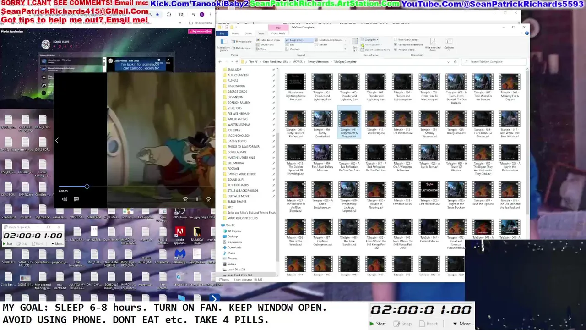This screenshot has height=330, width=586.
Task: Start the bottom-right stopwatch
Action: (378, 324)
